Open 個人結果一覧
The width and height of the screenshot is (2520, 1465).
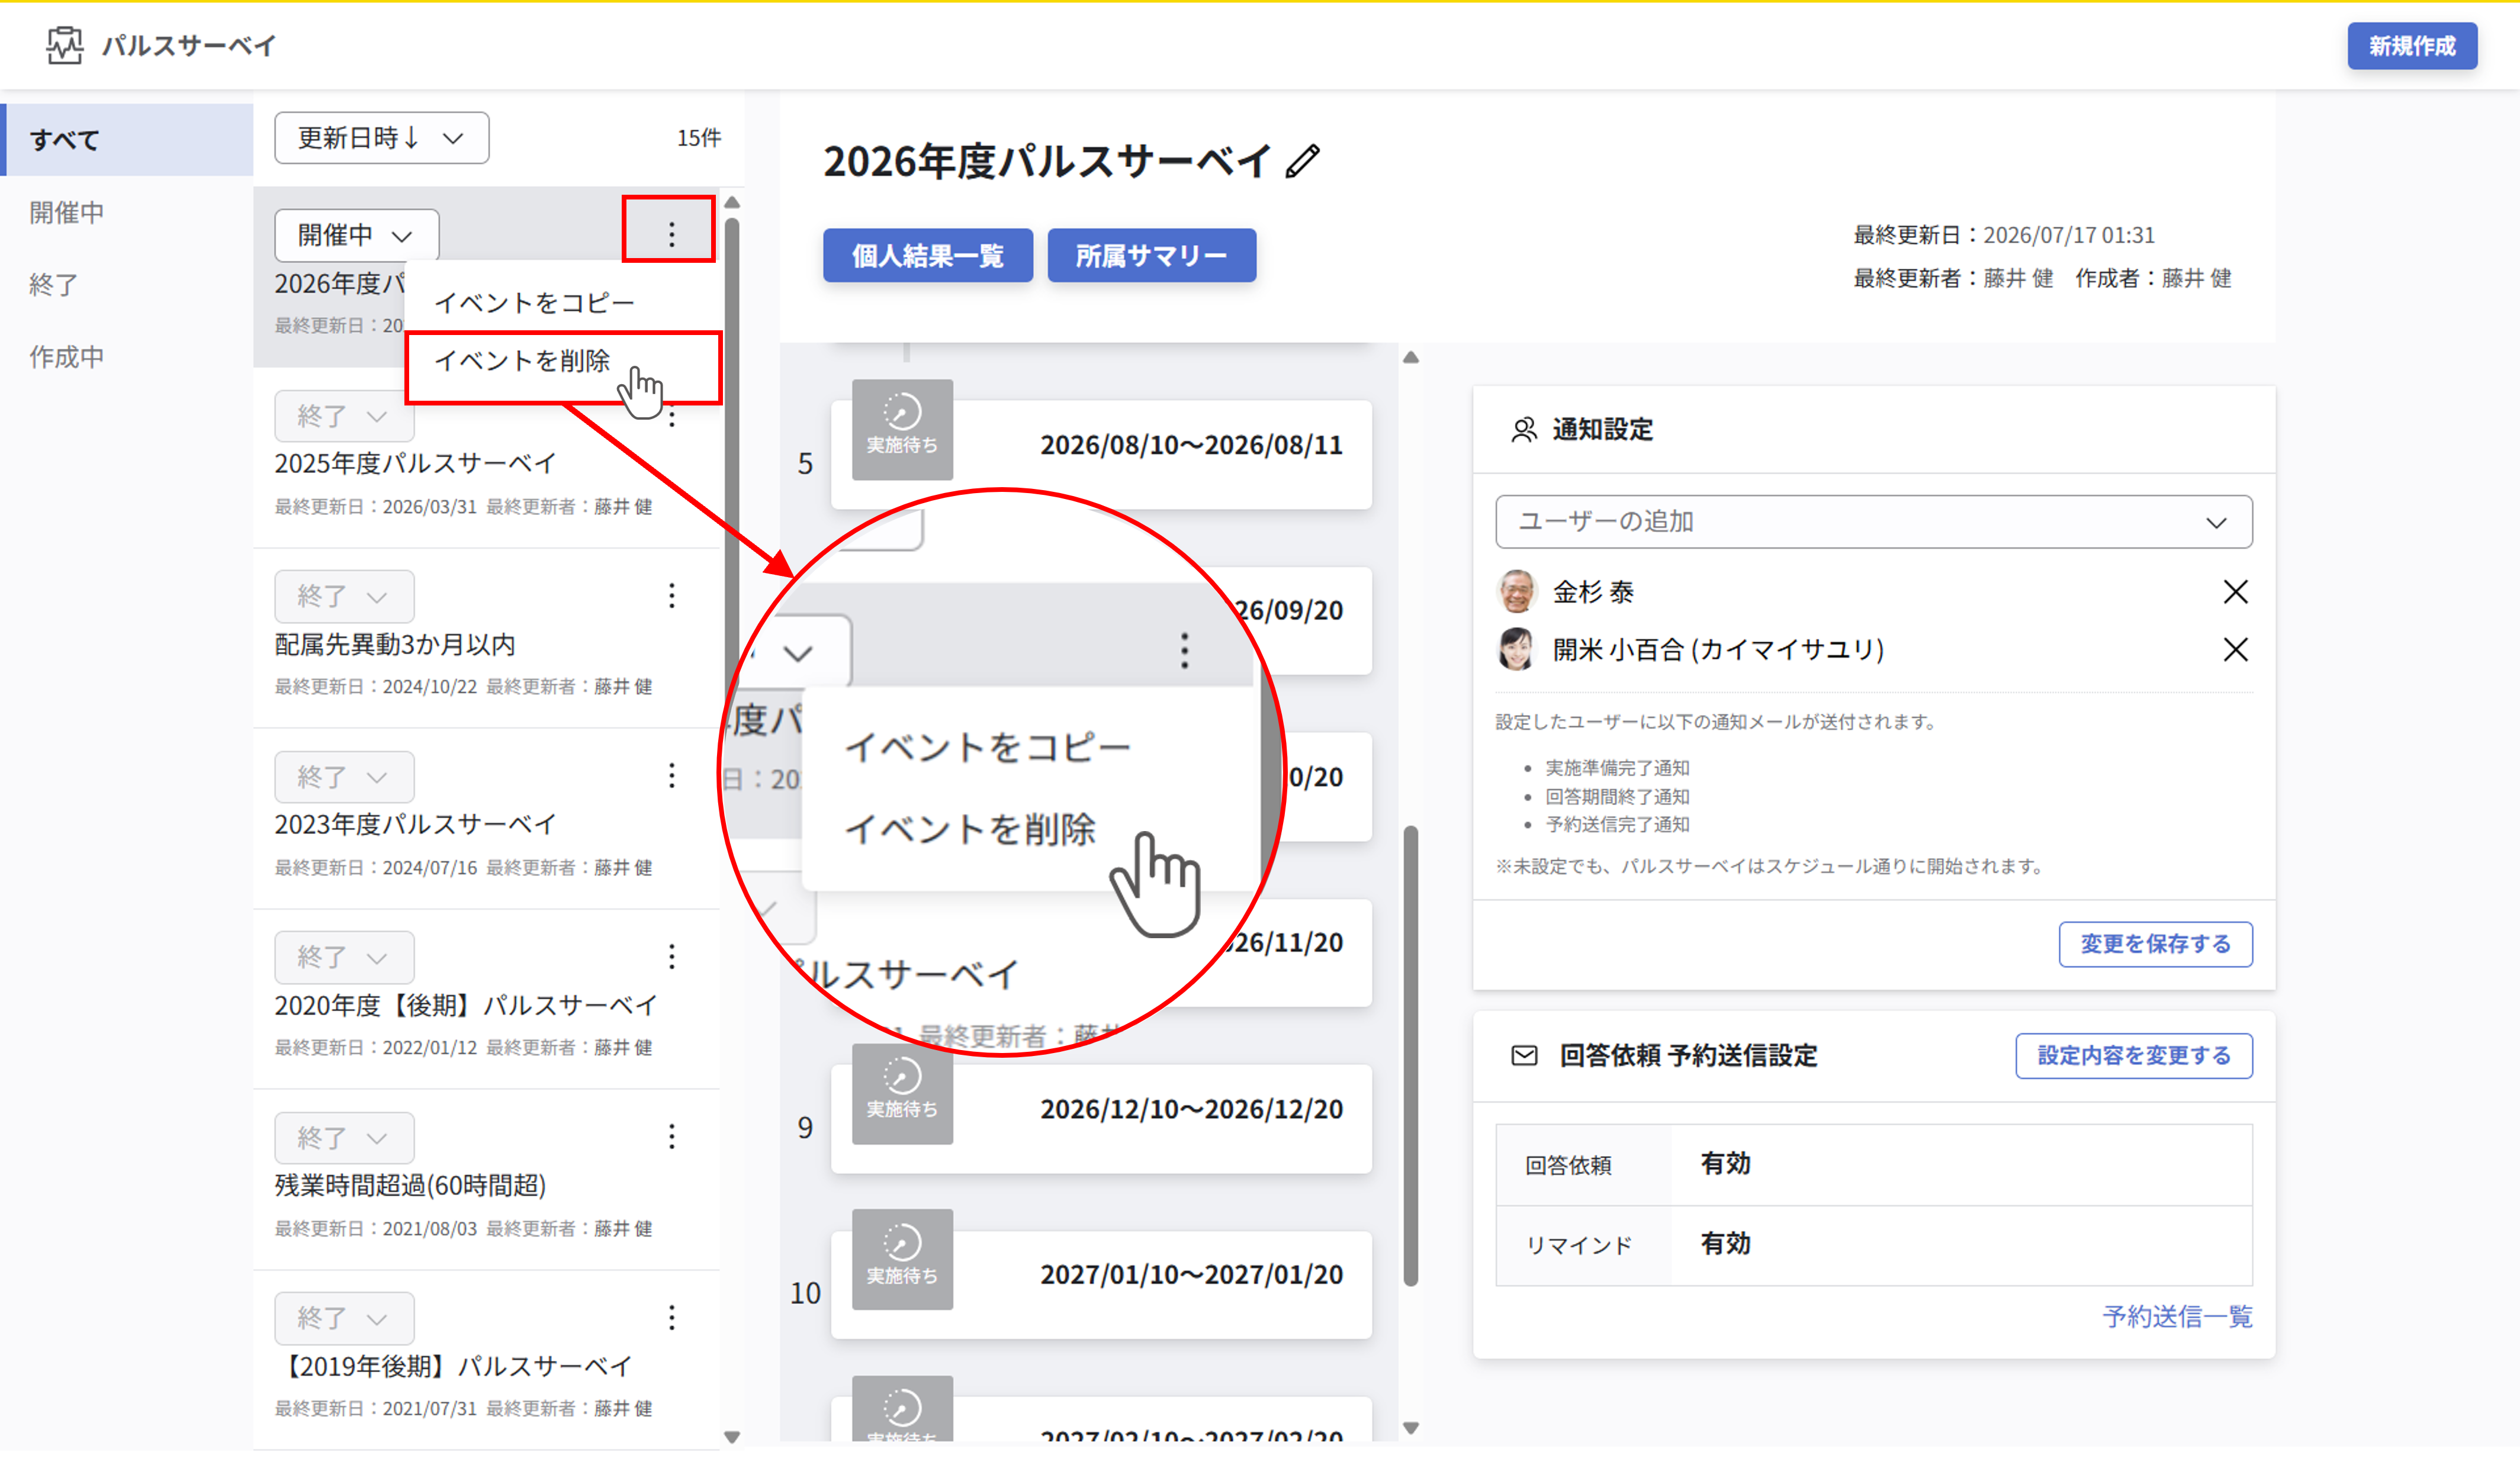(x=927, y=256)
